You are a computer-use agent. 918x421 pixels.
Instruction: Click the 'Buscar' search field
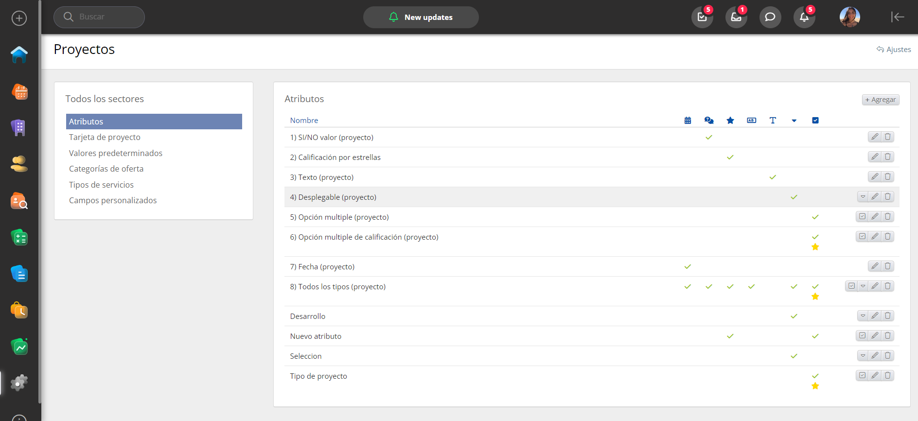(99, 17)
